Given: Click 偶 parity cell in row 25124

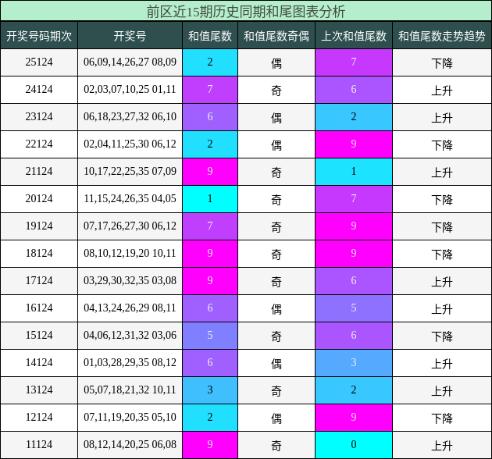Looking at the screenshot, I should click(276, 62).
